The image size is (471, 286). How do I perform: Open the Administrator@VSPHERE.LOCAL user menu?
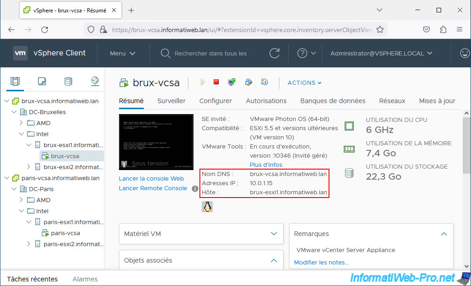pos(381,53)
